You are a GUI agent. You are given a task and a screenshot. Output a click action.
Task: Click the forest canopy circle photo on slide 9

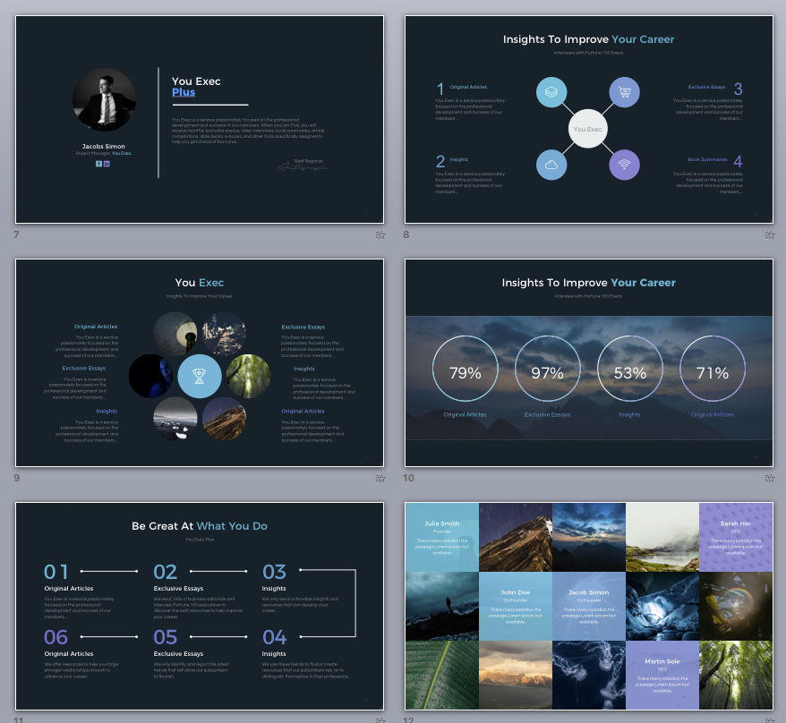(248, 376)
